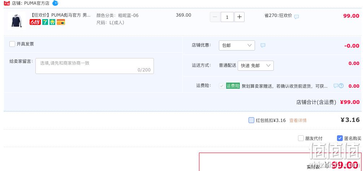Enable the 开具发票 checkbox
This screenshot has width=363, height=171.
click(x=12, y=44)
